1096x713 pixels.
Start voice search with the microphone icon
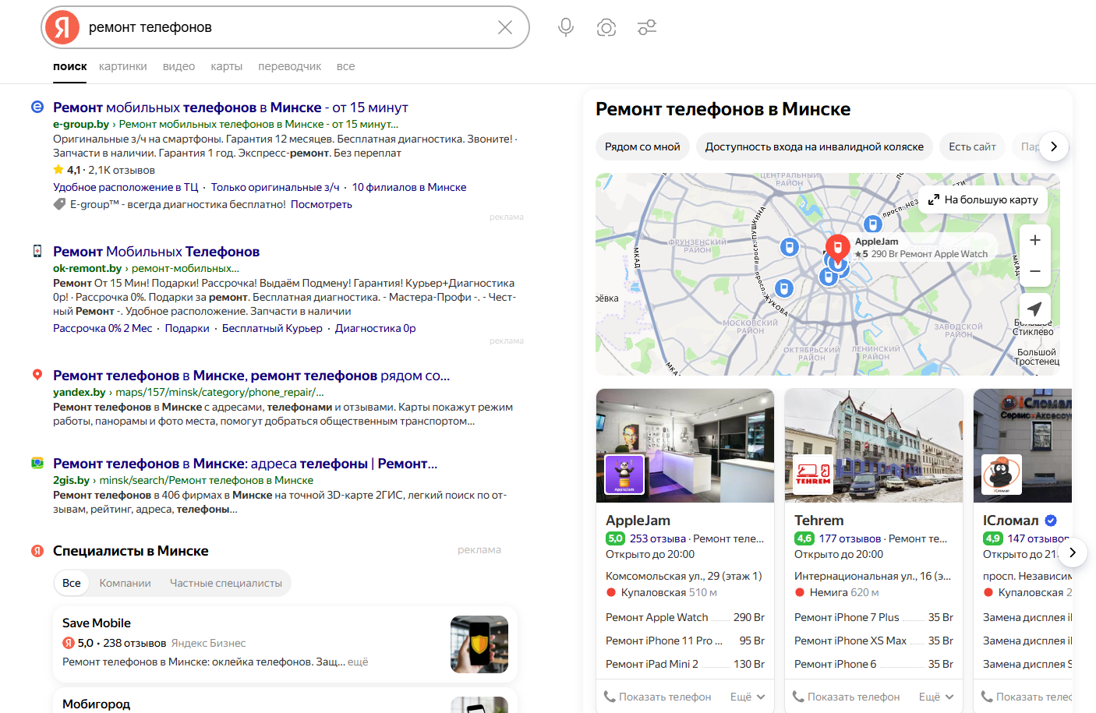566,27
